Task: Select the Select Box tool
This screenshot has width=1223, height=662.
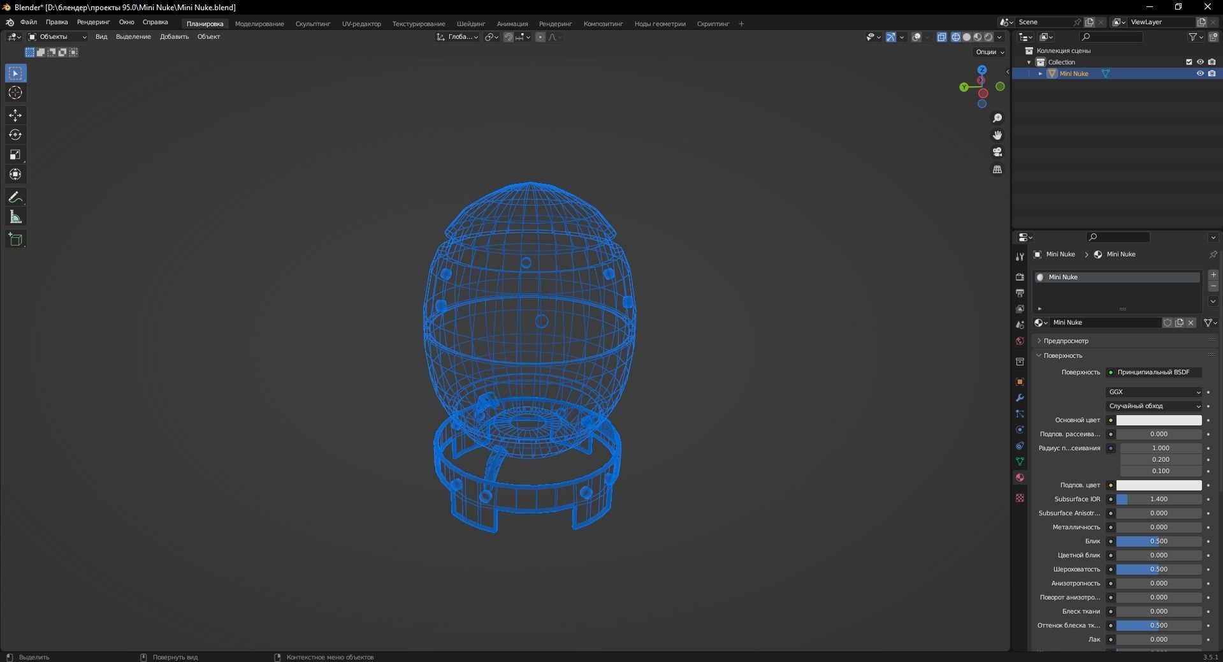Action: tap(15, 73)
